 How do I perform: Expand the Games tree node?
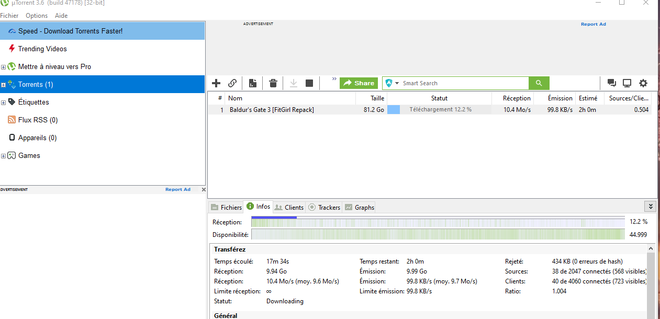(x=4, y=156)
